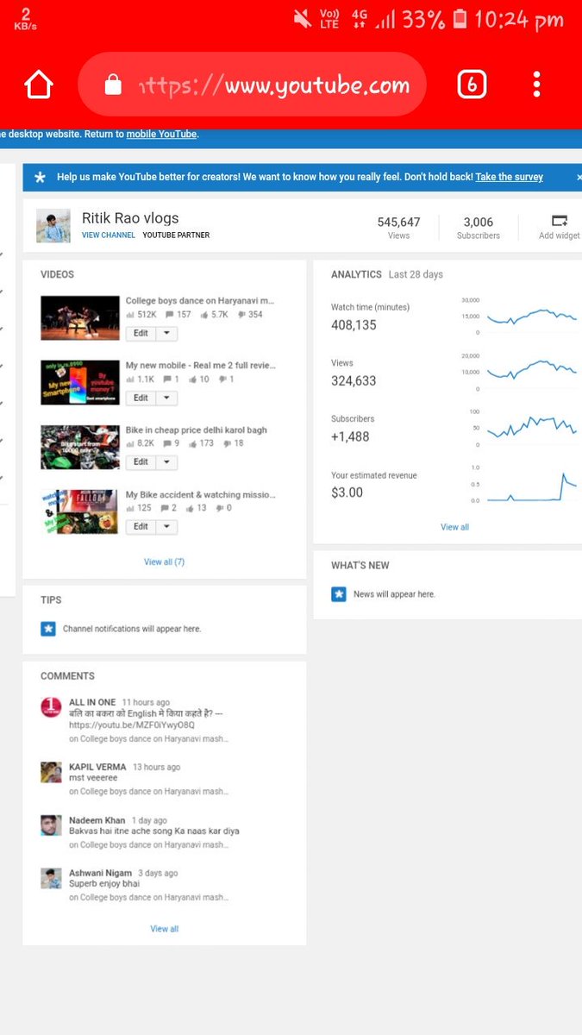The height and width of the screenshot is (1035, 582).
Task: Click Edit button for My new mobile video
Action: coord(141,398)
